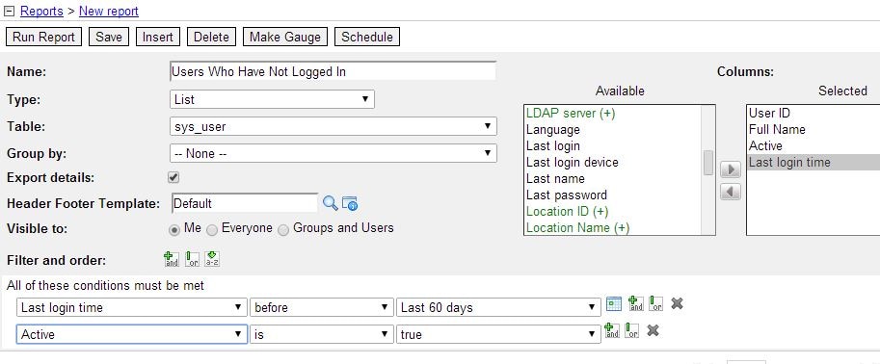The image size is (880, 364).
Task: Move column to Selected with right arrow
Action: [x=731, y=169]
